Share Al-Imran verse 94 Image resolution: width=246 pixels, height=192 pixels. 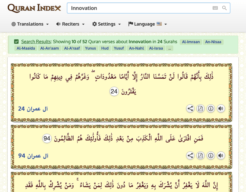(190, 156)
